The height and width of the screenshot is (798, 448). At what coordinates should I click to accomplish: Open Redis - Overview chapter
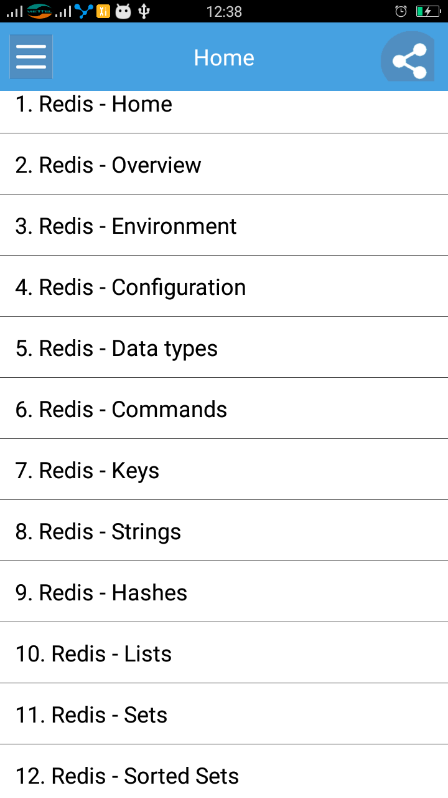[x=224, y=164]
